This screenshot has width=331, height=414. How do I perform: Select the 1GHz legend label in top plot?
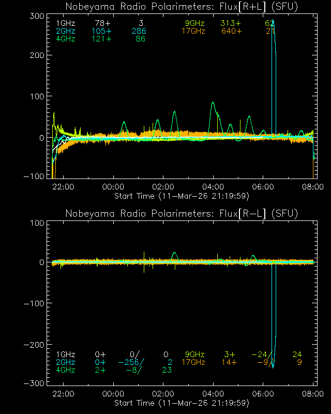[x=65, y=24]
